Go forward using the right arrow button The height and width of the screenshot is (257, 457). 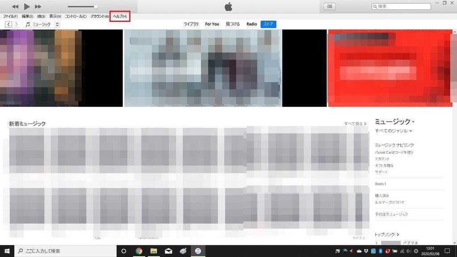click(17, 25)
